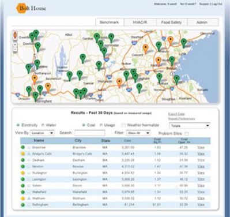Open the Report Preferences link

click(182, 118)
